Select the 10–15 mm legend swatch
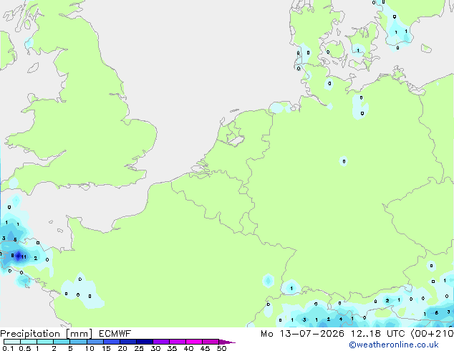 click(95, 342)
